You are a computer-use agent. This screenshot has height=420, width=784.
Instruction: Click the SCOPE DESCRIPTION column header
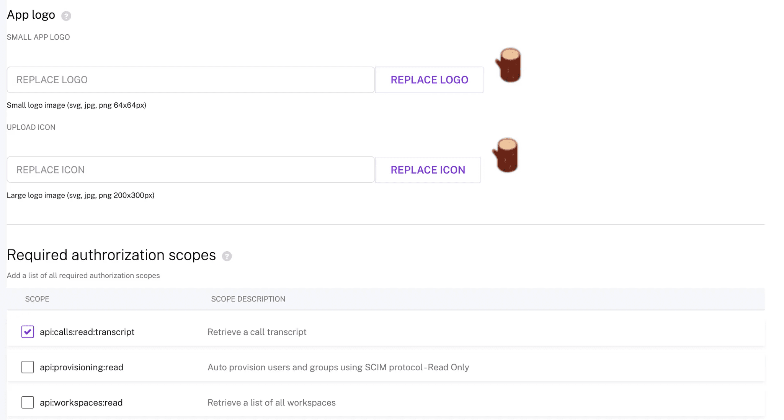point(248,299)
